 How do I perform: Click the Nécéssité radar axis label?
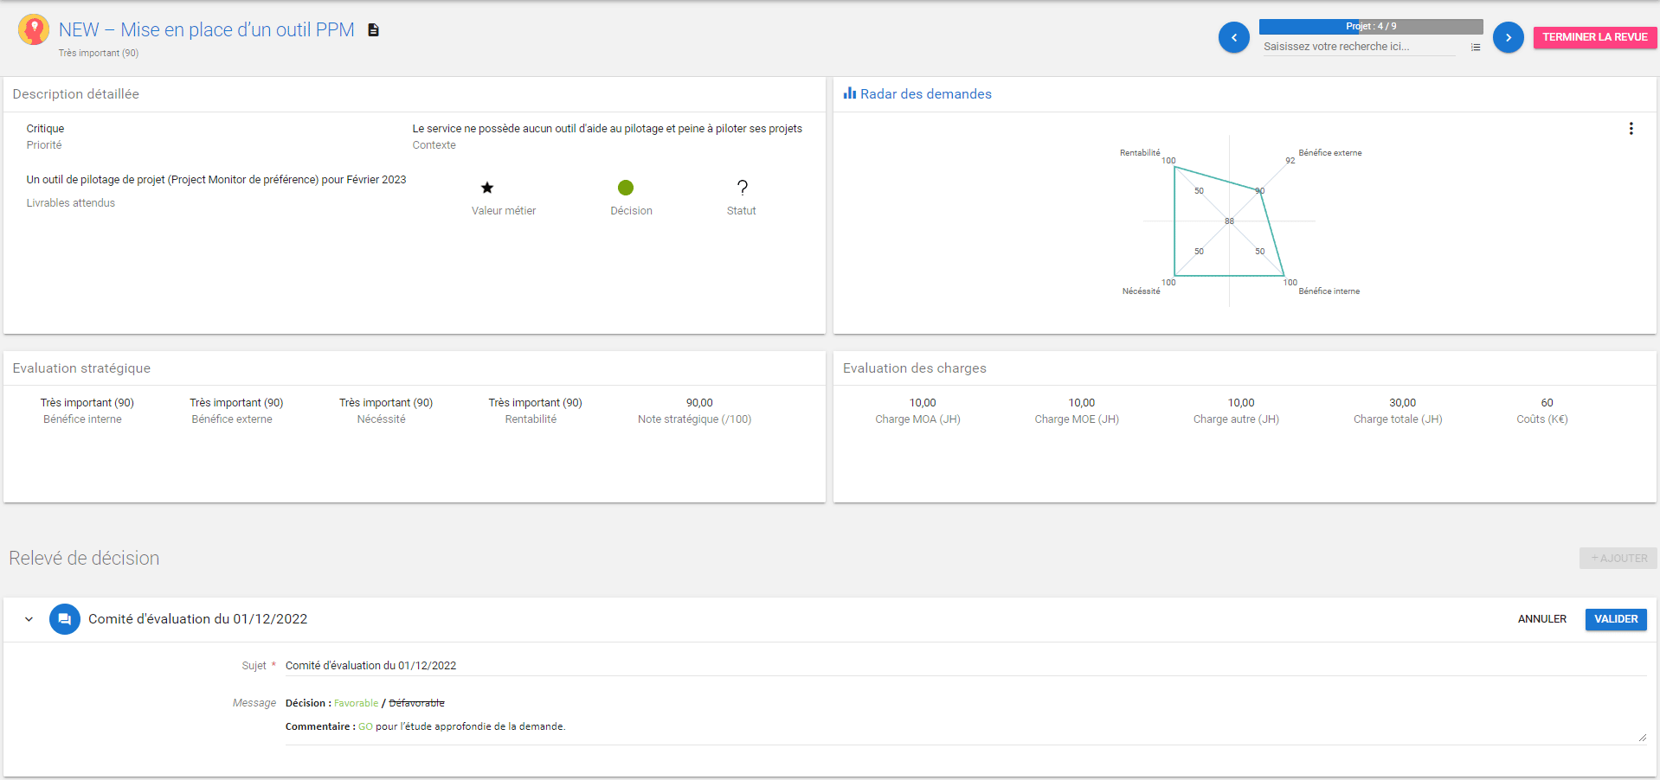(x=1142, y=291)
